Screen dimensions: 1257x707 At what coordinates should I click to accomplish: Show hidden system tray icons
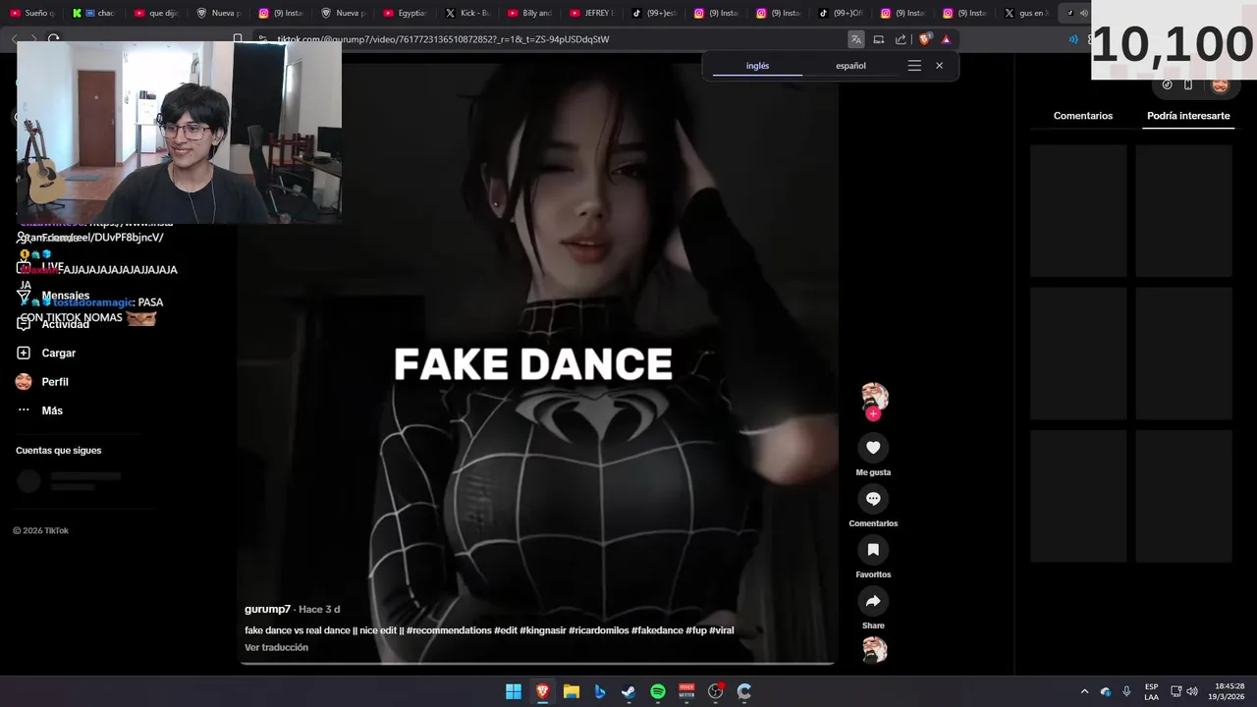coord(1084,691)
